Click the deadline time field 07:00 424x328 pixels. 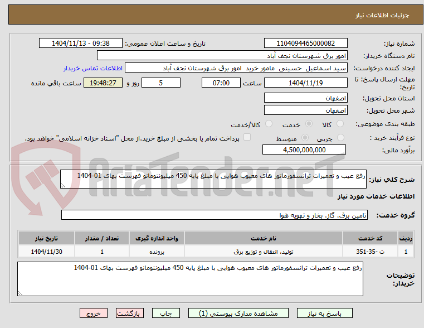pyautogui.click(x=221, y=83)
